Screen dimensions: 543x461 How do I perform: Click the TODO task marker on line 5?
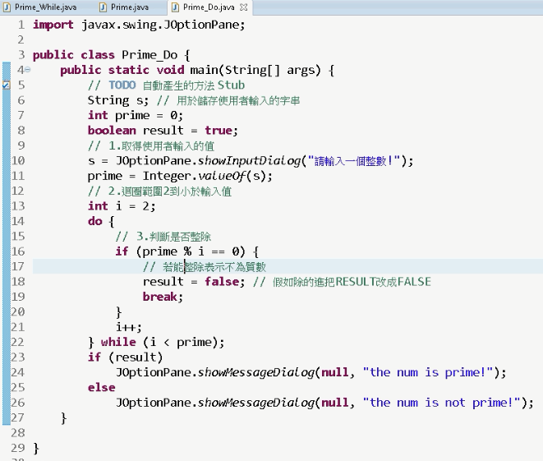pos(7,85)
